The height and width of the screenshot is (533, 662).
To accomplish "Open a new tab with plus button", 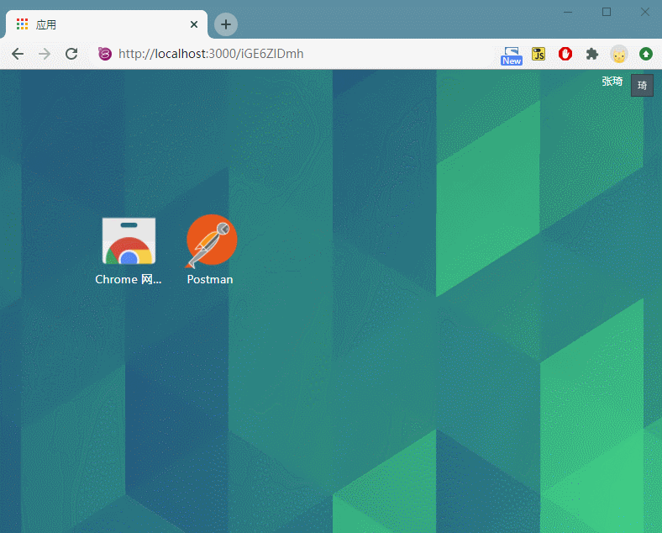I will coord(226,24).
